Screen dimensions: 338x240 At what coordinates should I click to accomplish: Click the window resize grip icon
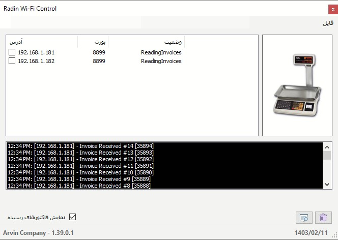pos(335,235)
